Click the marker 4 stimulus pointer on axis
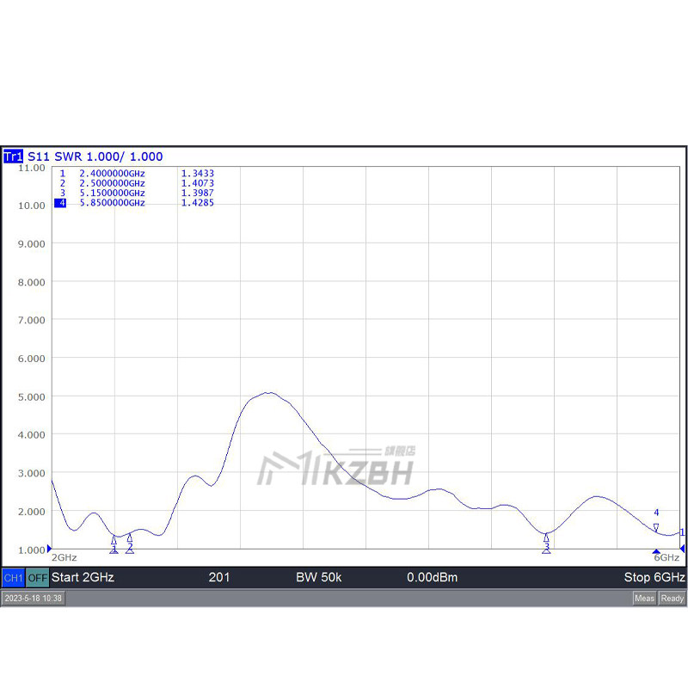This screenshot has width=688, height=688. coord(656,551)
